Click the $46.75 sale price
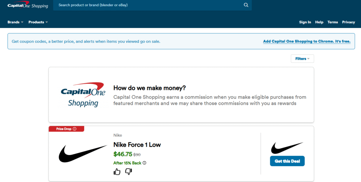 click(x=123, y=154)
